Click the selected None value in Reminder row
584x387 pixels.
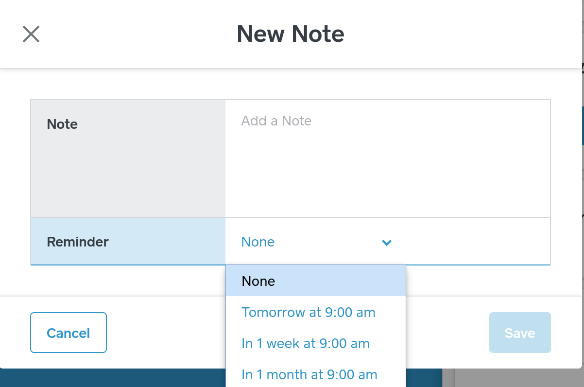(x=258, y=242)
